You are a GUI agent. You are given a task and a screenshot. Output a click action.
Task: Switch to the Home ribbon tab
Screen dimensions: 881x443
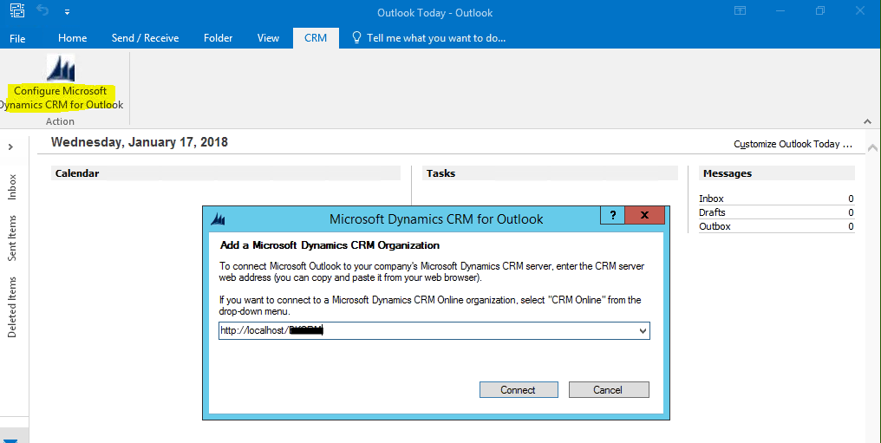(73, 38)
